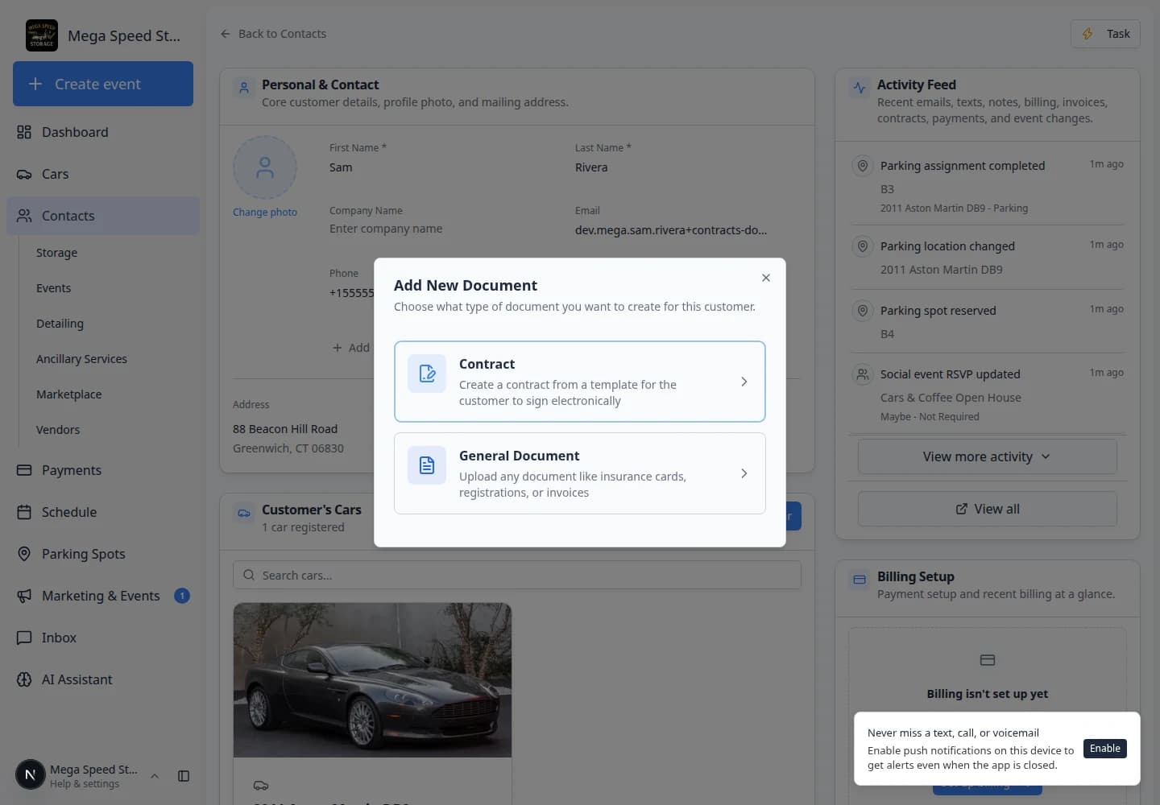
Task: Click the Create event button
Action: coord(103,84)
